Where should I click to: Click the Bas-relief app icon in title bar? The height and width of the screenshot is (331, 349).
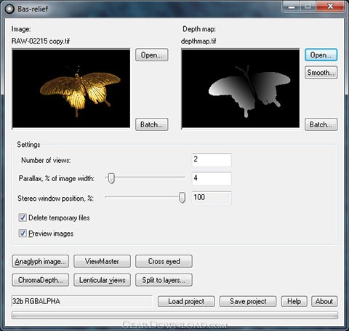tap(9, 9)
